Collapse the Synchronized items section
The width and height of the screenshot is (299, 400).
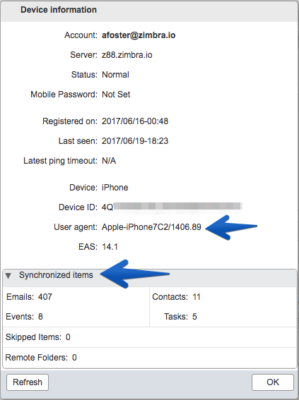pyautogui.click(x=8, y=276)
